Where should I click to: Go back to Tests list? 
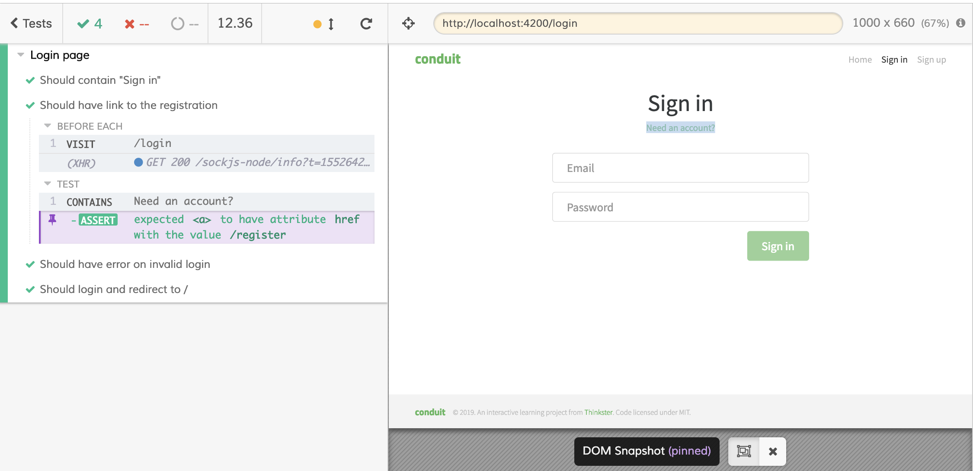pos(31,23)
